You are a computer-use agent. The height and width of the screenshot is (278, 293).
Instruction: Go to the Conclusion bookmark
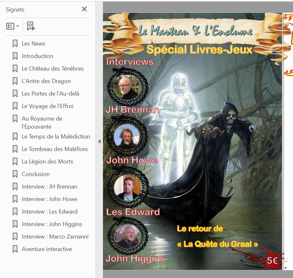[x=36, y=174]
